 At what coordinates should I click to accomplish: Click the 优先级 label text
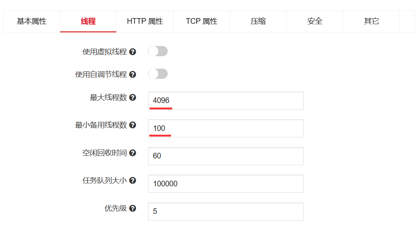[x=116, y=208]
